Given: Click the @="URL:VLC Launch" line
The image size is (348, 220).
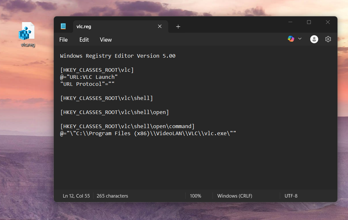Looking at the screenshot, I should click(89, 77).
